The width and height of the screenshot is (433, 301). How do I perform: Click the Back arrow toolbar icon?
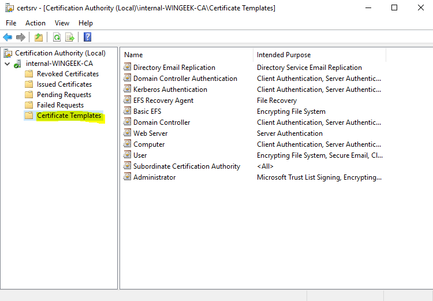coord(8,37)
